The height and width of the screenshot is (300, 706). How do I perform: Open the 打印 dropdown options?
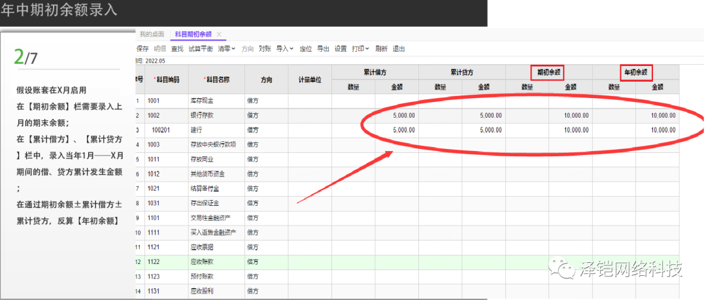tap(361, 48)
